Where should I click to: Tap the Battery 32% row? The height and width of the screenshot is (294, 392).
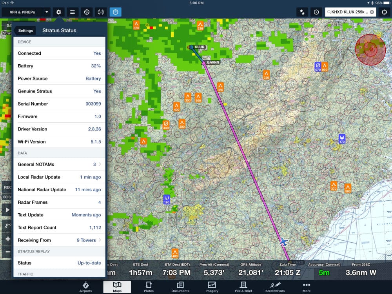(59, 66)
